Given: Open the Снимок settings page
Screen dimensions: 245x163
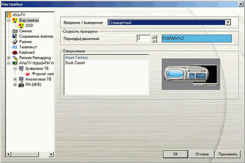Looking at the screenshot, I should click(x=26, y=31).
